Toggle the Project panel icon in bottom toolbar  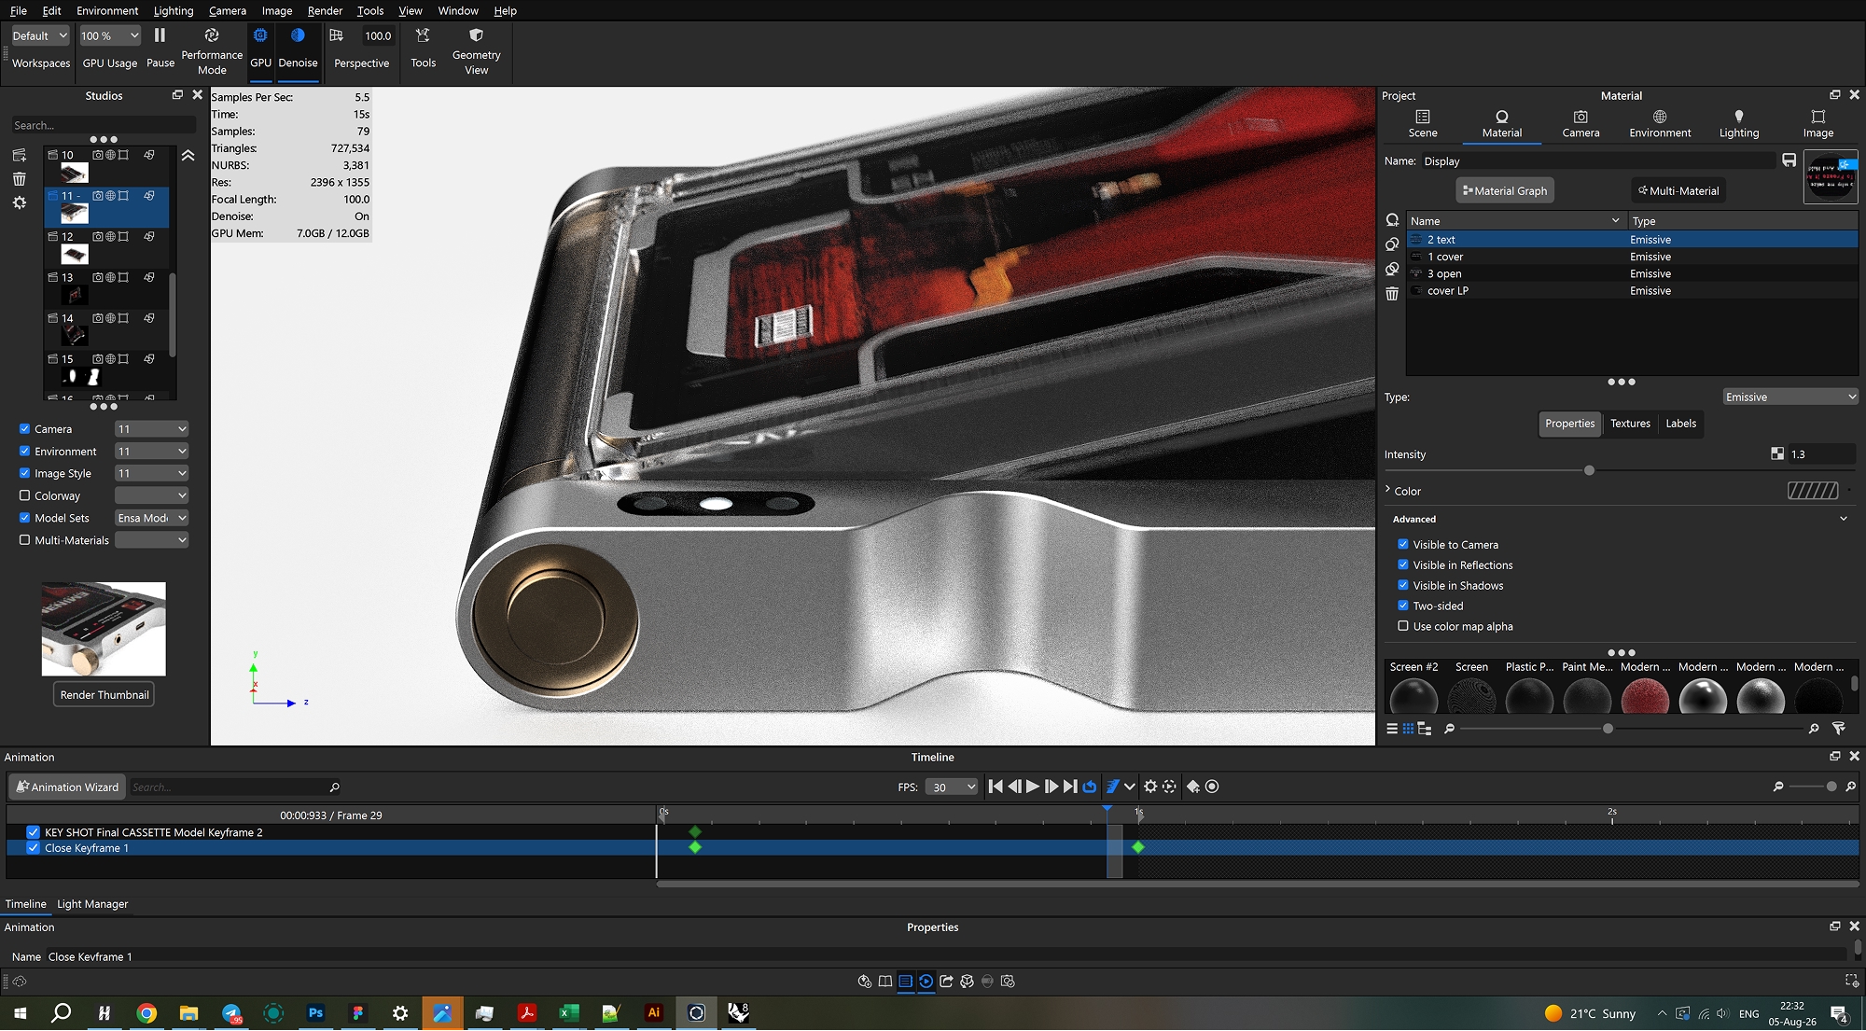point(905,981)
